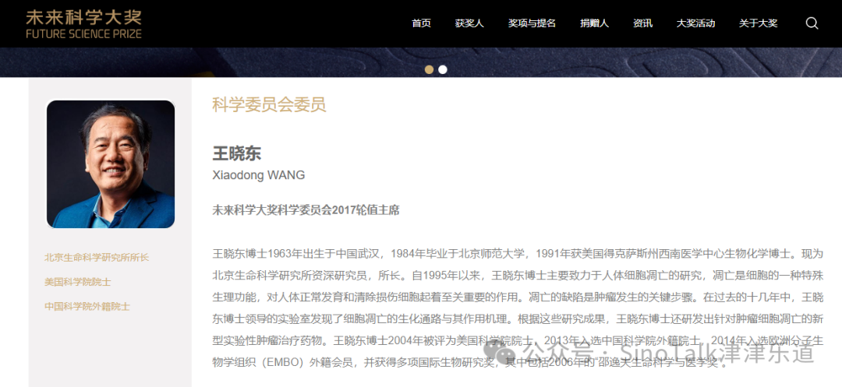Screen dimensions: 842x387
Task: Click the biography line starting 生理功能，对人体正常发育
Action: click(517, 297)
